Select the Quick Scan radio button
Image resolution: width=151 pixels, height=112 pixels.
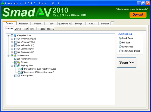click(120, 38)
